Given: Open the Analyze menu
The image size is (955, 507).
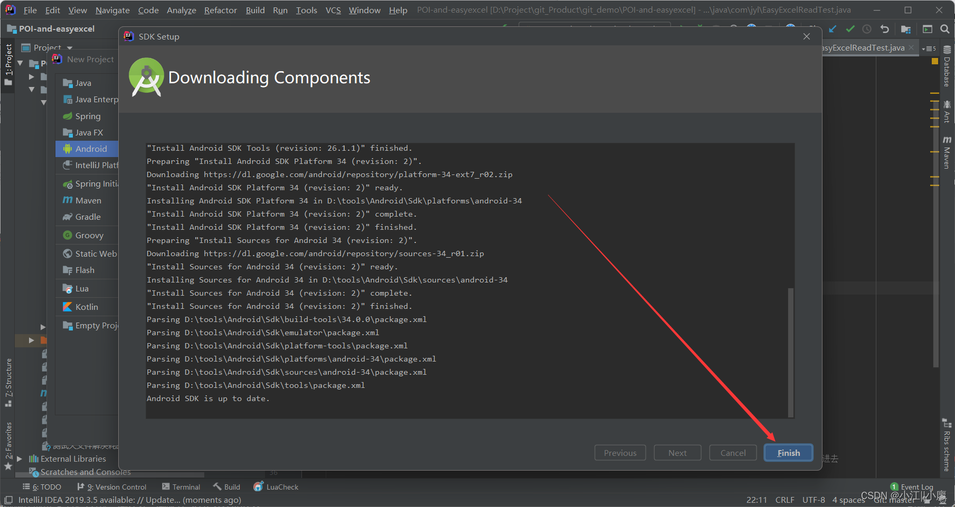Looking at the screenshot, I should (181, 10).
